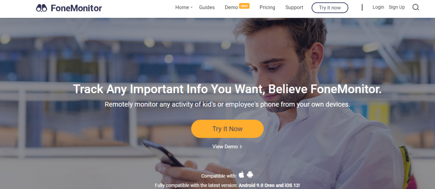Open the Sign Up link
435x189 pixels.
(397, 7)
